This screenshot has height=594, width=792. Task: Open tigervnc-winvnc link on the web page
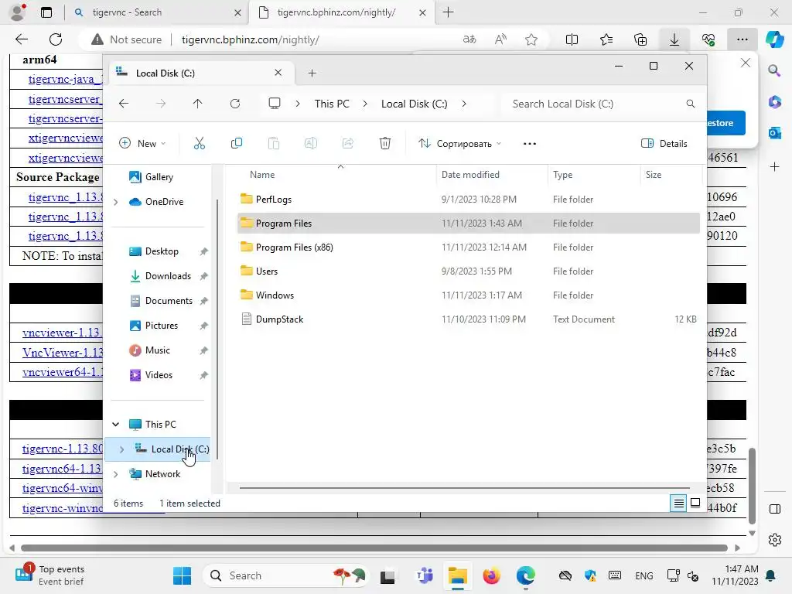(62, 508)
